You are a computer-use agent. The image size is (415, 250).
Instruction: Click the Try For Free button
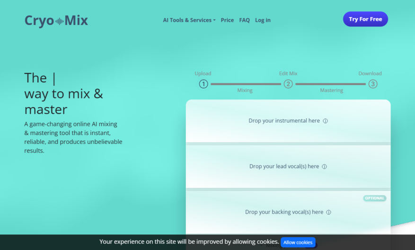365,19
